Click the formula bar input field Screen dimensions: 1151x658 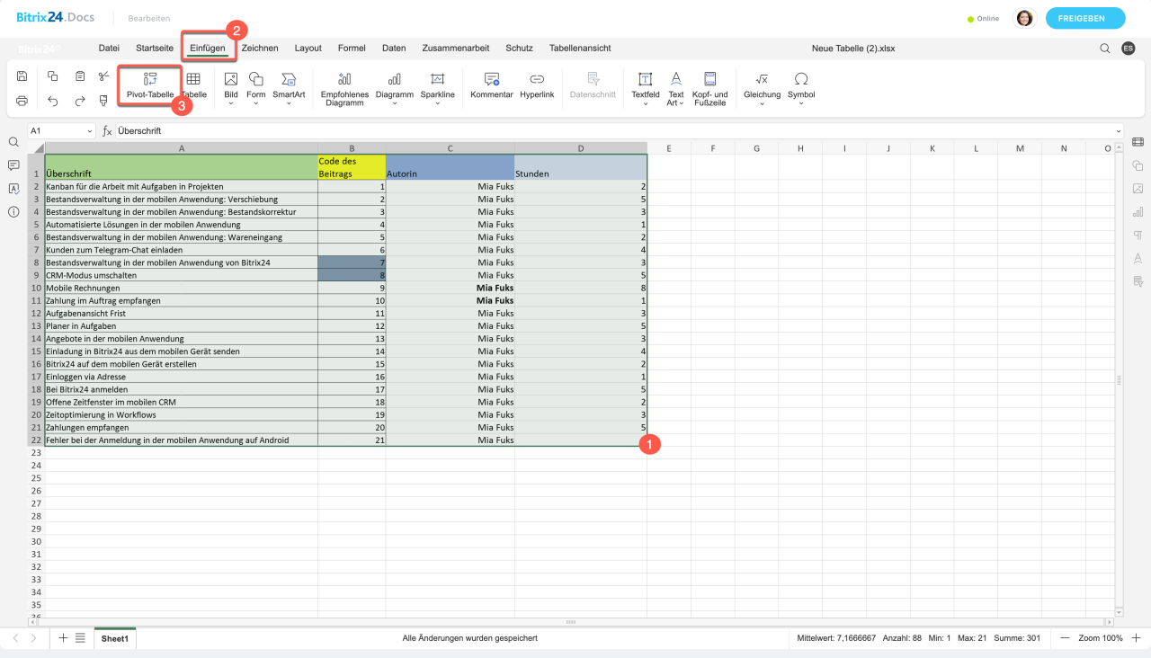[611, 131]
